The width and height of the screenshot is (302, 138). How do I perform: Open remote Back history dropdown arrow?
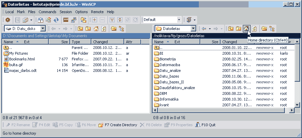(210, 29)
